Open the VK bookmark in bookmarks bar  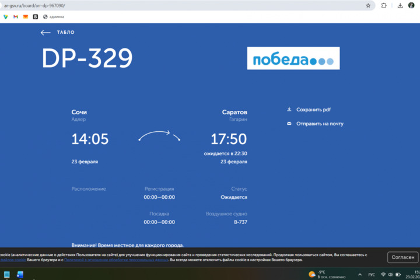[x=36, y=17]
